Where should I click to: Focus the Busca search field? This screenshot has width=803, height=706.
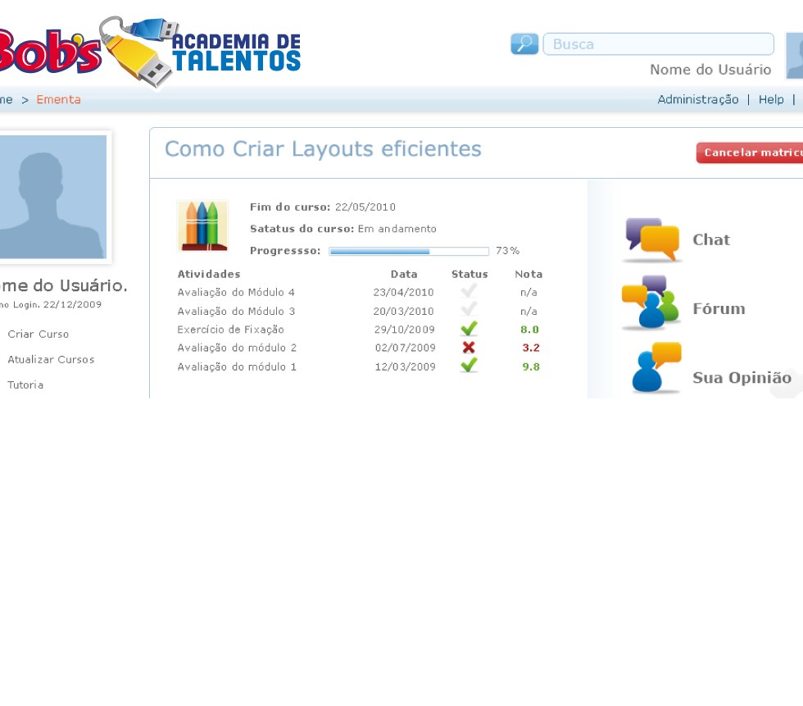click(658, 44)
